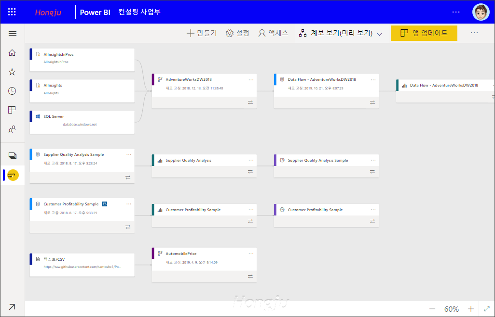Click the Get Data arrow icon
Viewport: 495px width, 317px height.
point(12,307)
